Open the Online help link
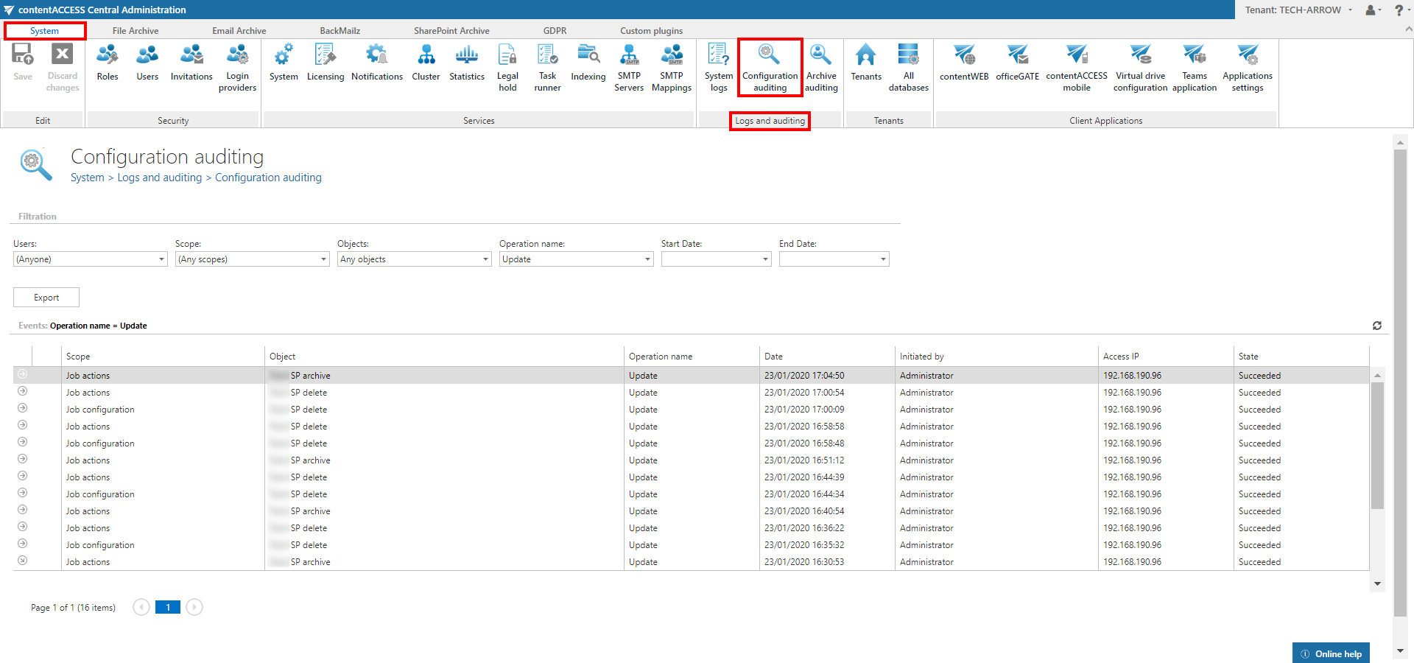 pos(1332,653)
